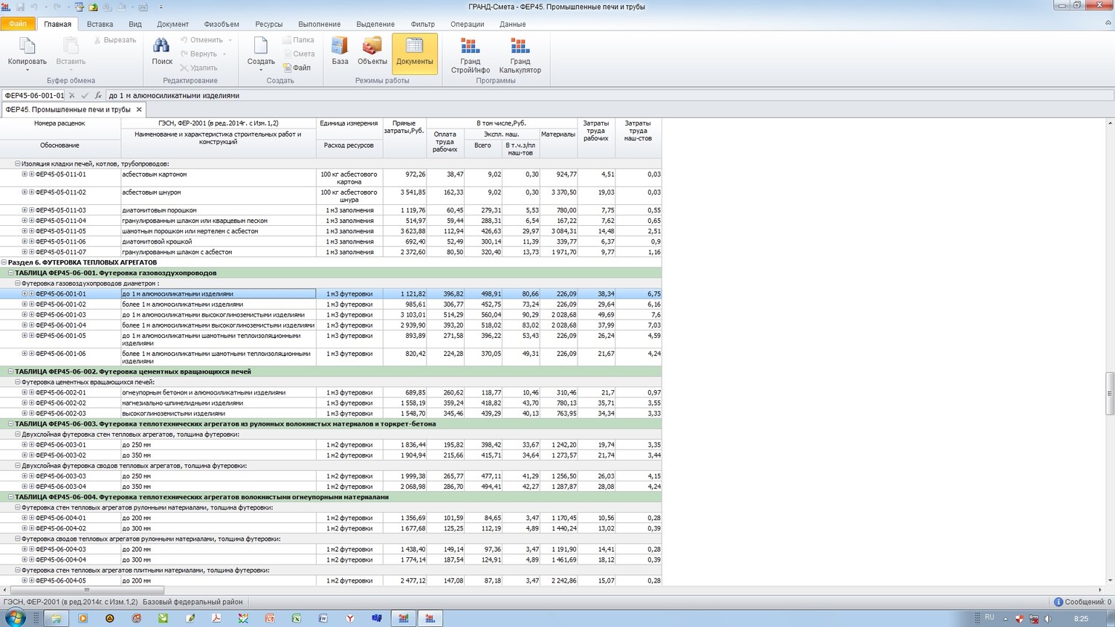Open the Поиск (Search) binoculars tool
The width and height of the screenshot is (1115, 627).
pos(161,48)
